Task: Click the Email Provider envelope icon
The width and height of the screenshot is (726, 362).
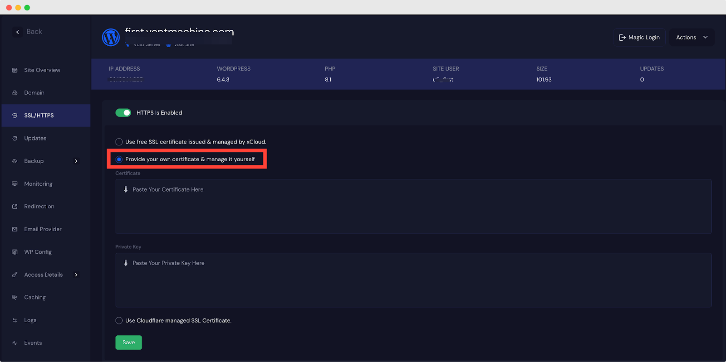Action: (15, 229)
